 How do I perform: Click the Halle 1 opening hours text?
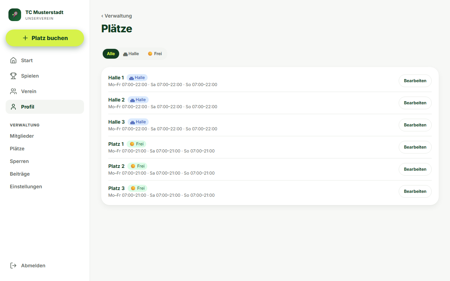click(x=163, y=85)
